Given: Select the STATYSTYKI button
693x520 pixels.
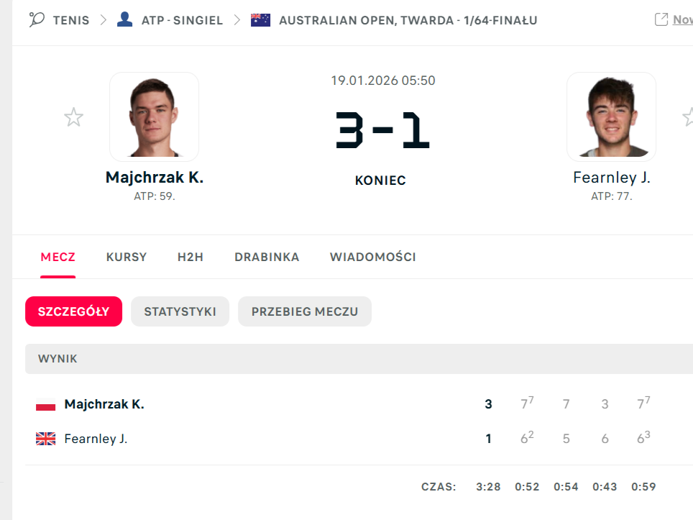Looking at the screenshot, I should click(180, 311).
